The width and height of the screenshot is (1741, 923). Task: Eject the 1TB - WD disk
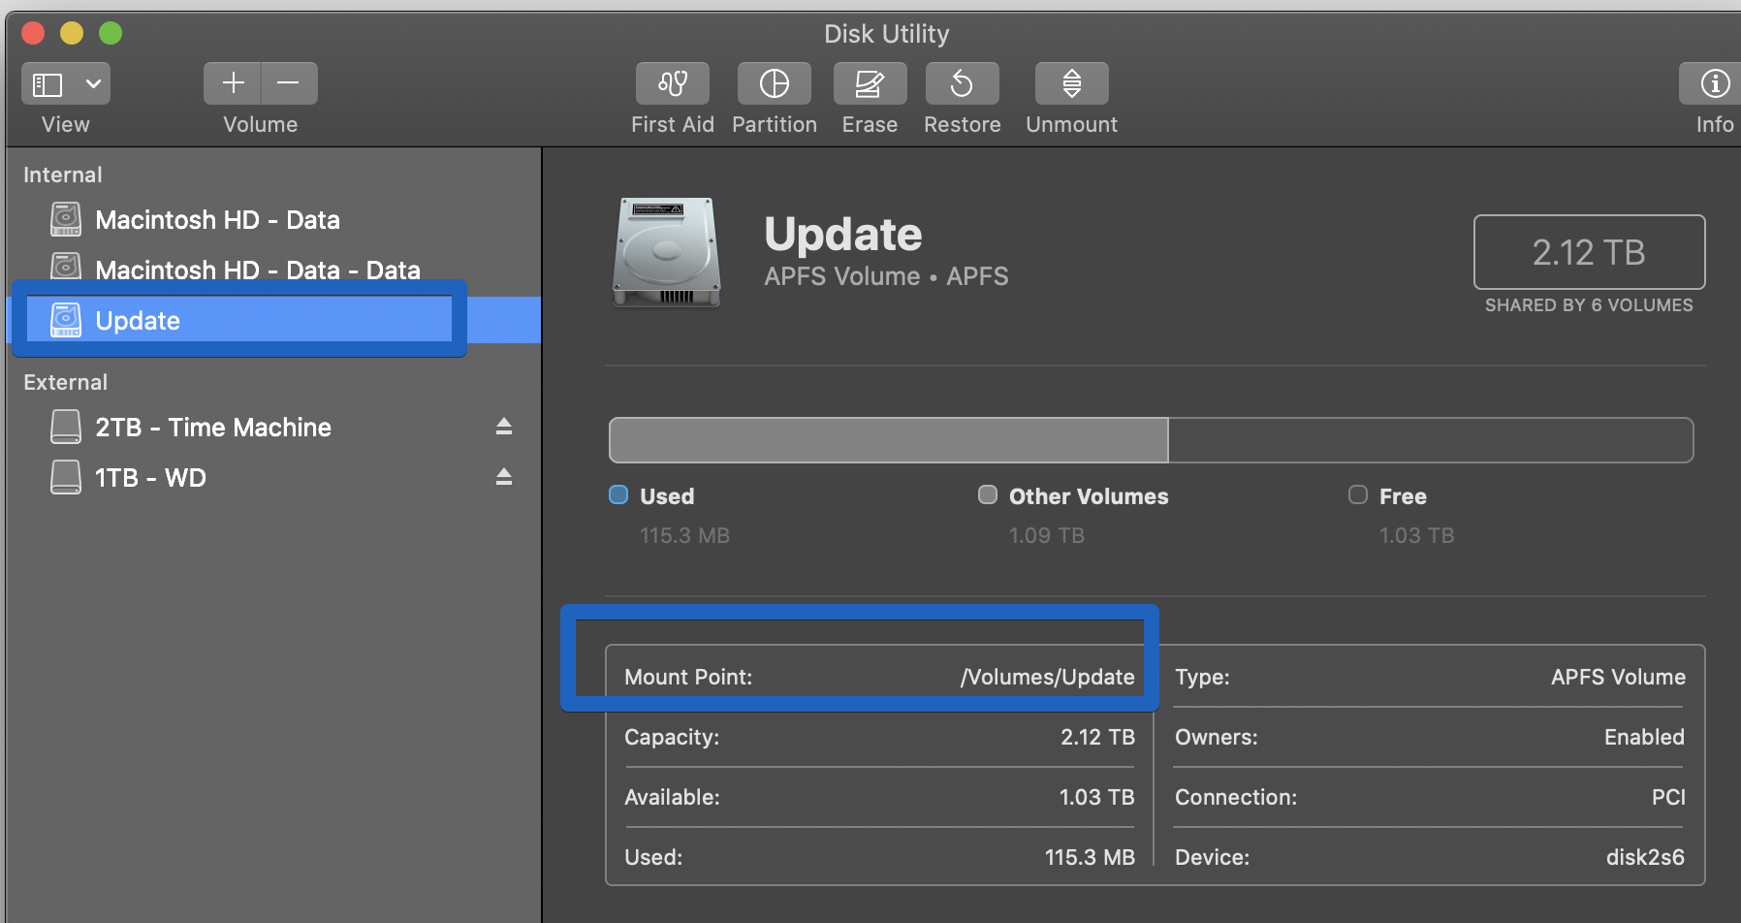(x=504, y=477)
